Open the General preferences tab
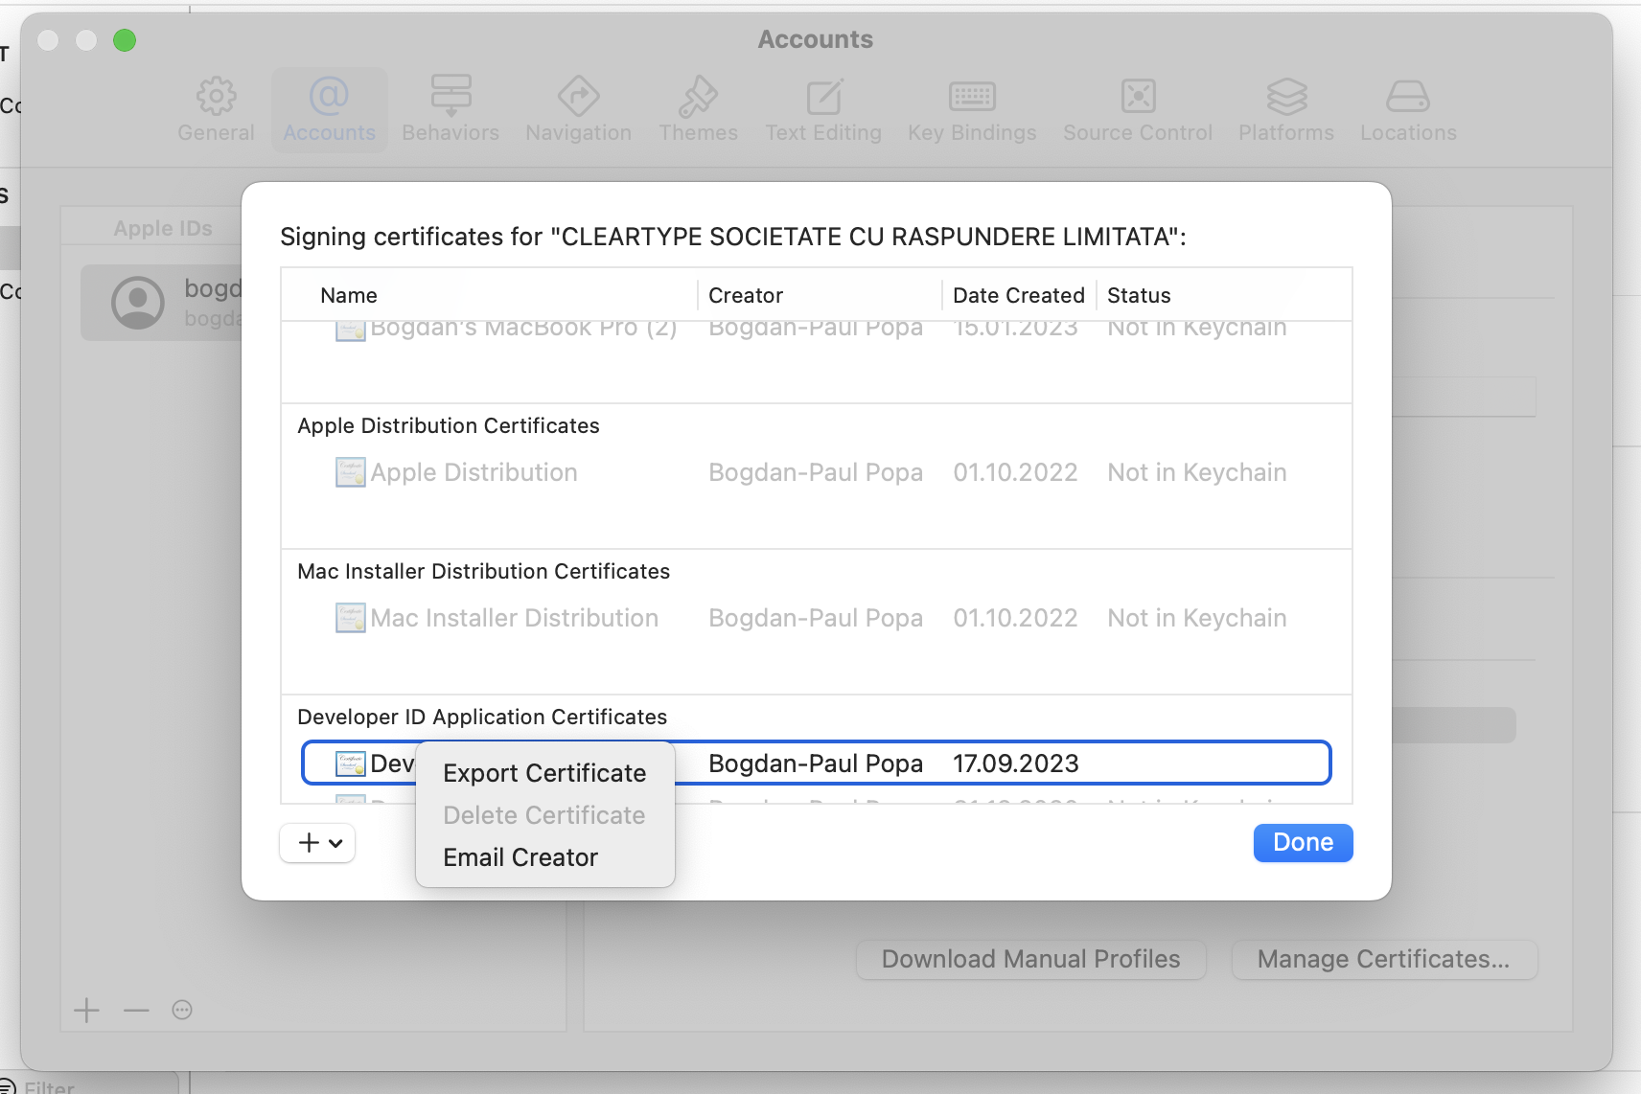Image resolution: width=1641 pixels, height=1094 pixels. pyautogui.click(x=216, y=110)
